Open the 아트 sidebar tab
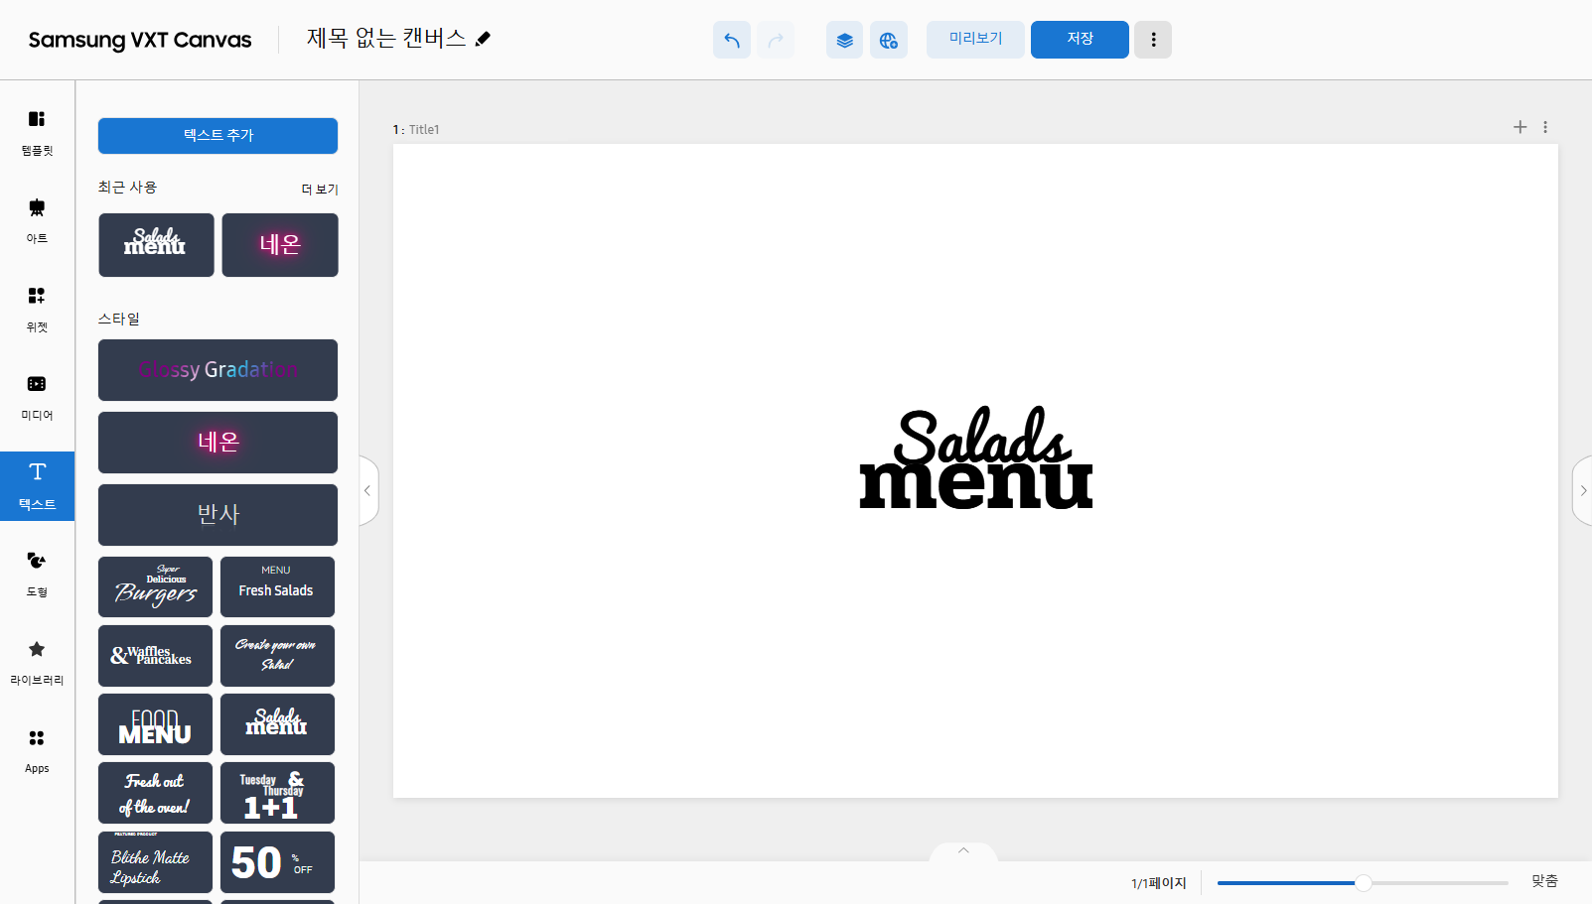The image size is (1592, 904). [x=37, y=222]
